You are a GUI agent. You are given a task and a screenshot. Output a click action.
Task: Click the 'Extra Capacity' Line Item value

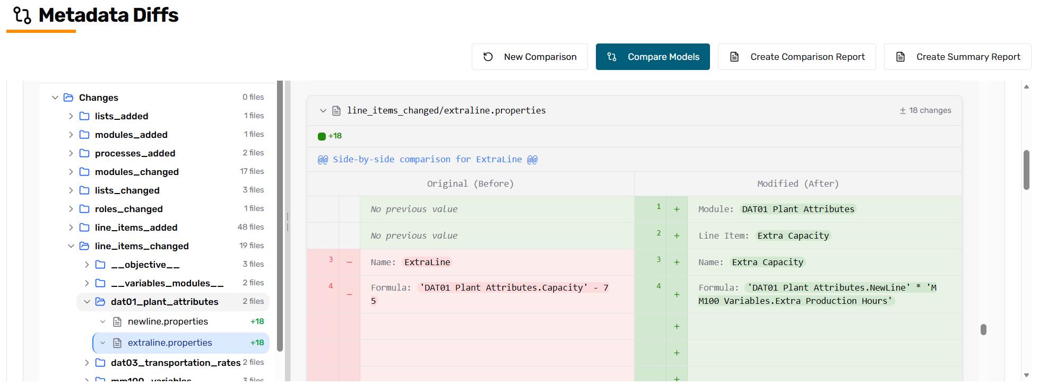(793, 236)
